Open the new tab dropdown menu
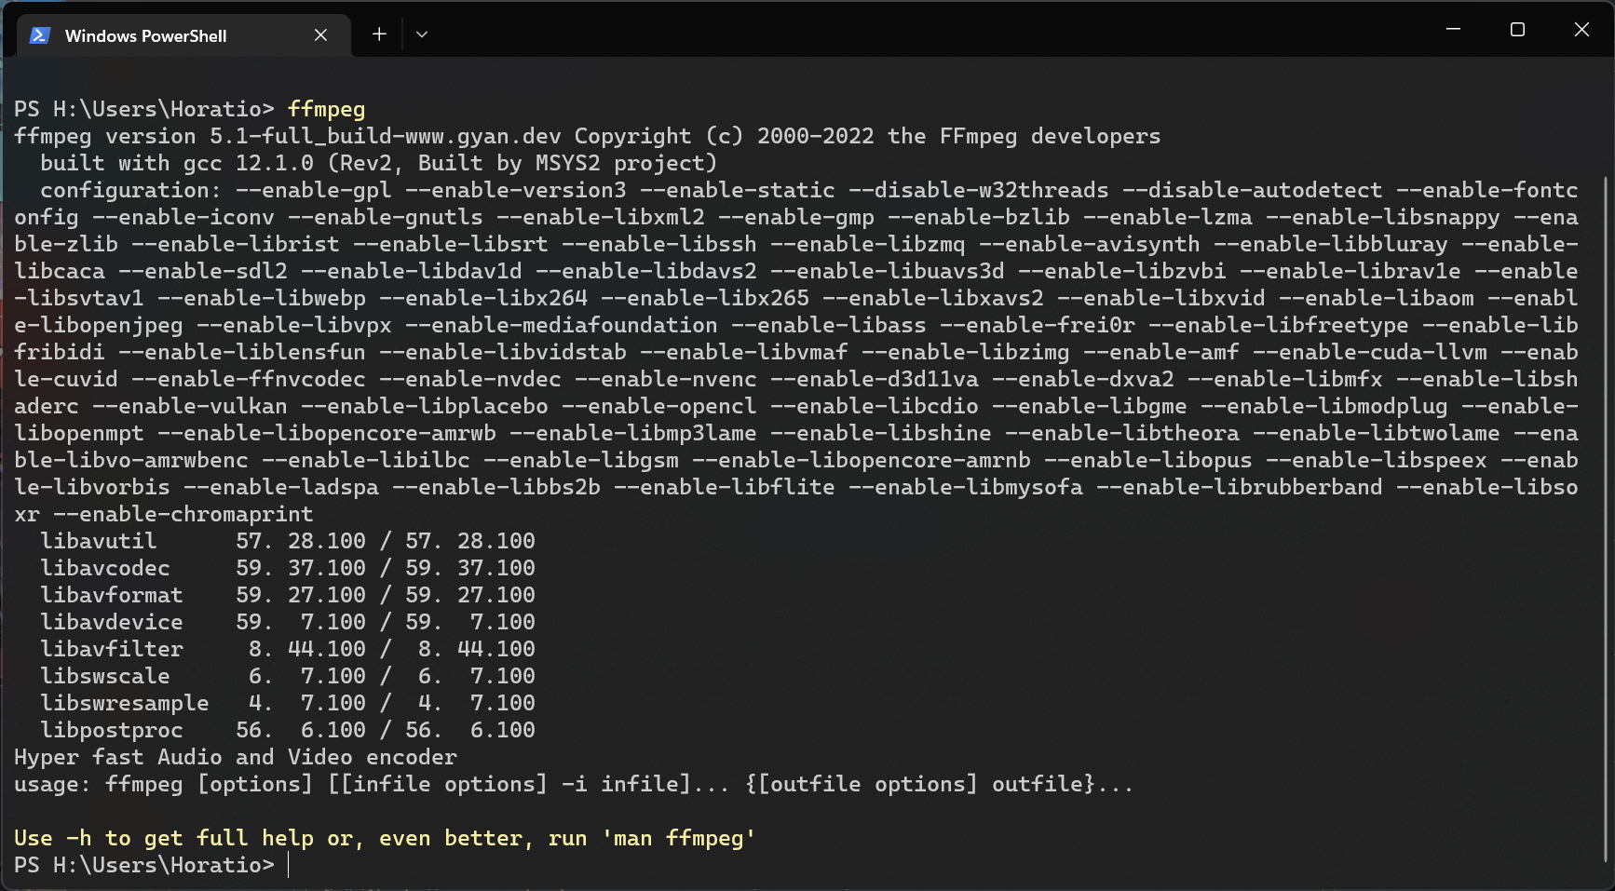Screen dimensions: 1615x891 [x=422, y=34]
